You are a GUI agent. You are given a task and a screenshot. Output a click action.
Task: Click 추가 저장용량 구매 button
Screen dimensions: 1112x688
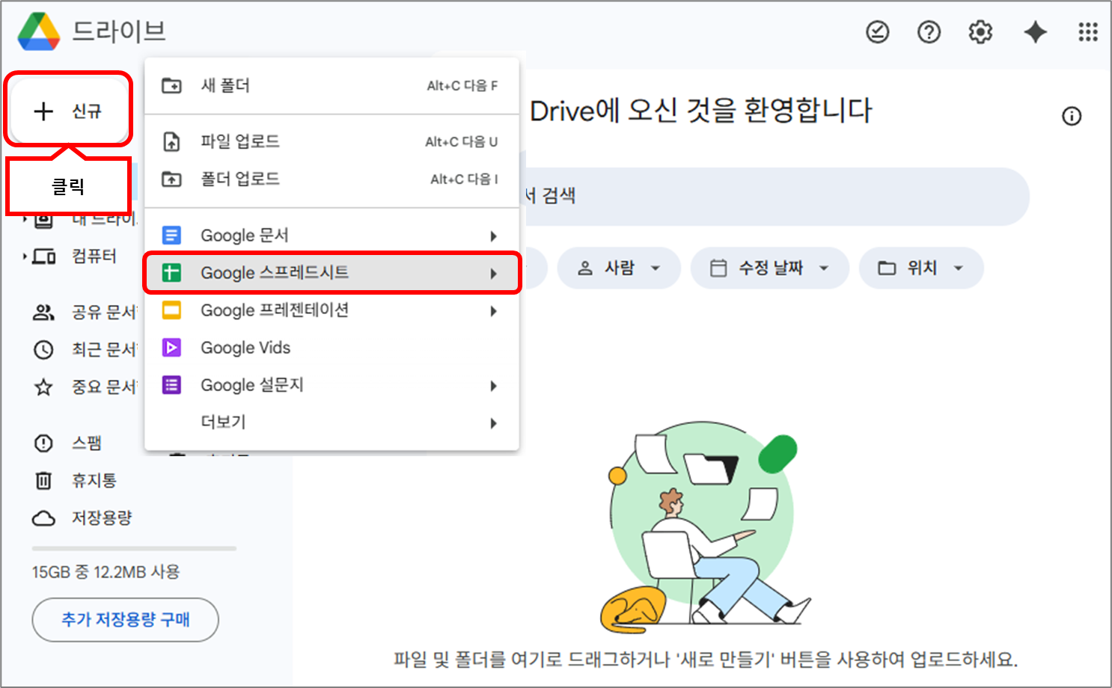[125, 619]
